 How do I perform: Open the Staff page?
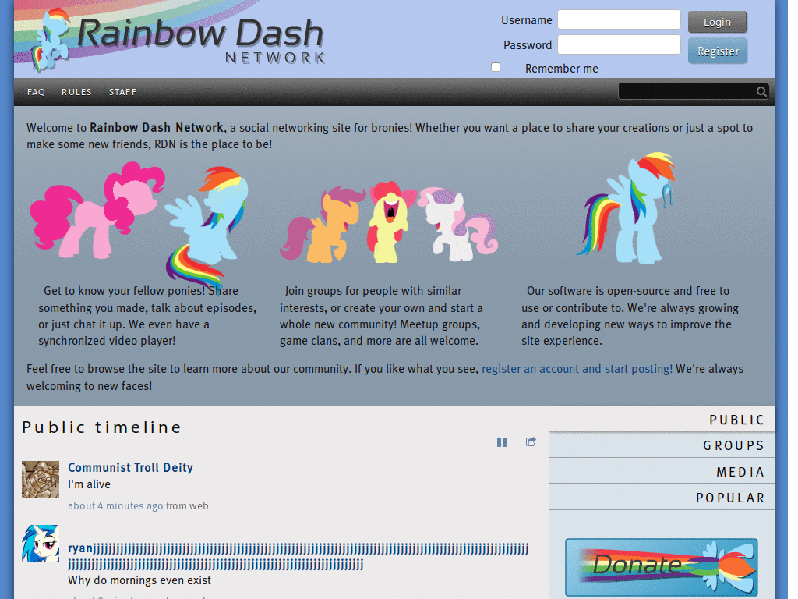click(122, 92)
